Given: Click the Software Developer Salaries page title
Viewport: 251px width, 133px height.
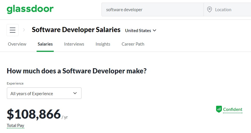Looking at the screenshot, I should pos(76,30).
